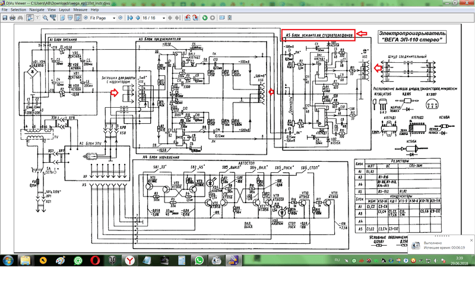Open the Measure menu
The width and height of the screenshot is (475, 299).
[80, 9]
